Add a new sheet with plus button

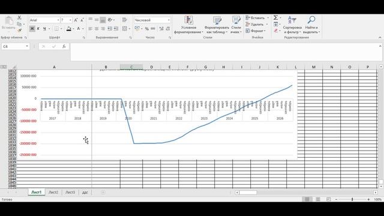(x=103, y=192)
